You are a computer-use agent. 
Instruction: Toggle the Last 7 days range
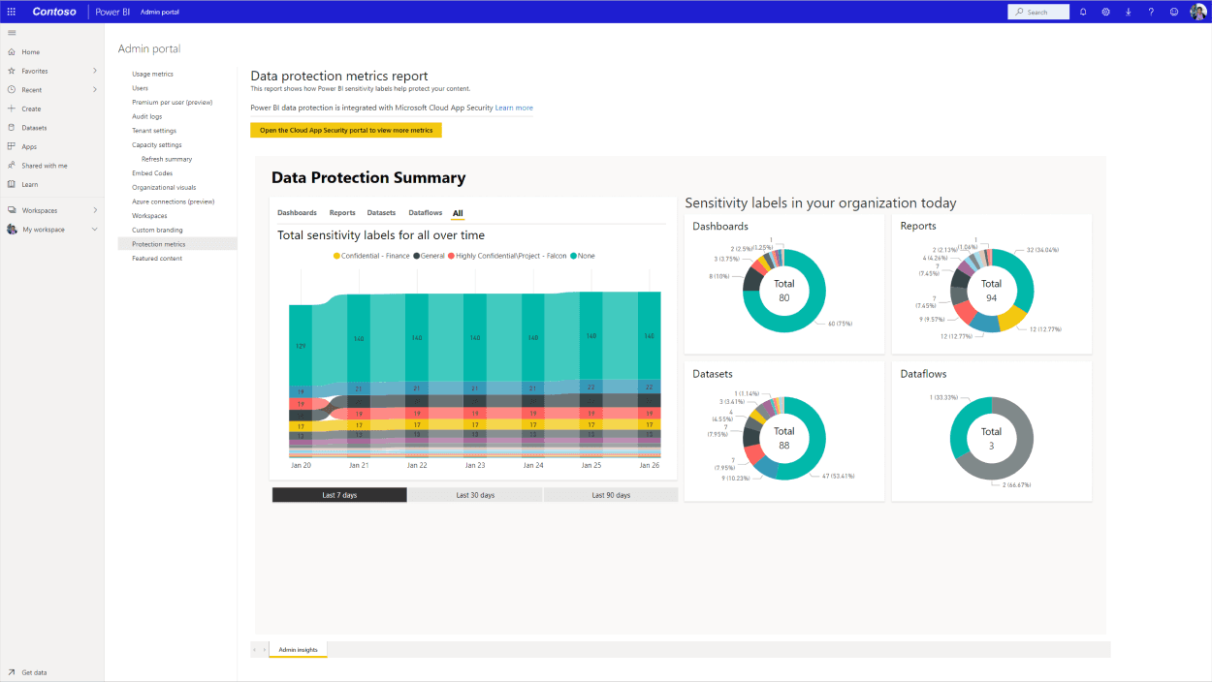339,495
